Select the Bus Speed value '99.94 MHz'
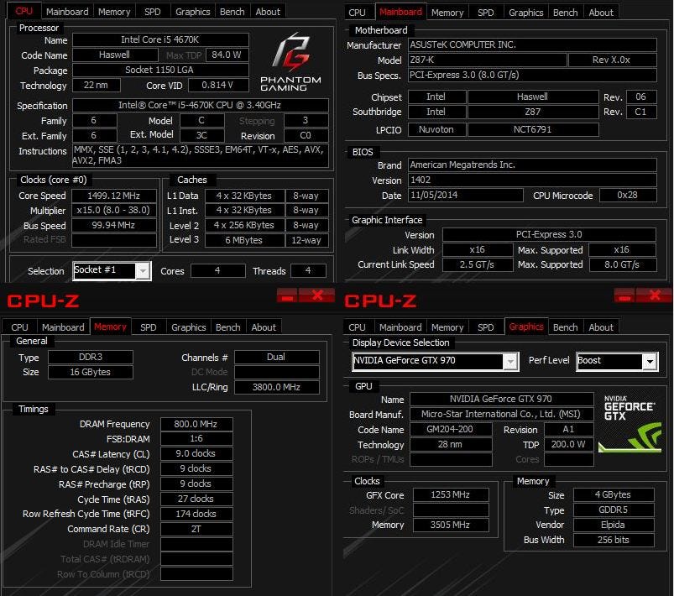Viewport: 674px width, 596px height. [x=114, y=225]
